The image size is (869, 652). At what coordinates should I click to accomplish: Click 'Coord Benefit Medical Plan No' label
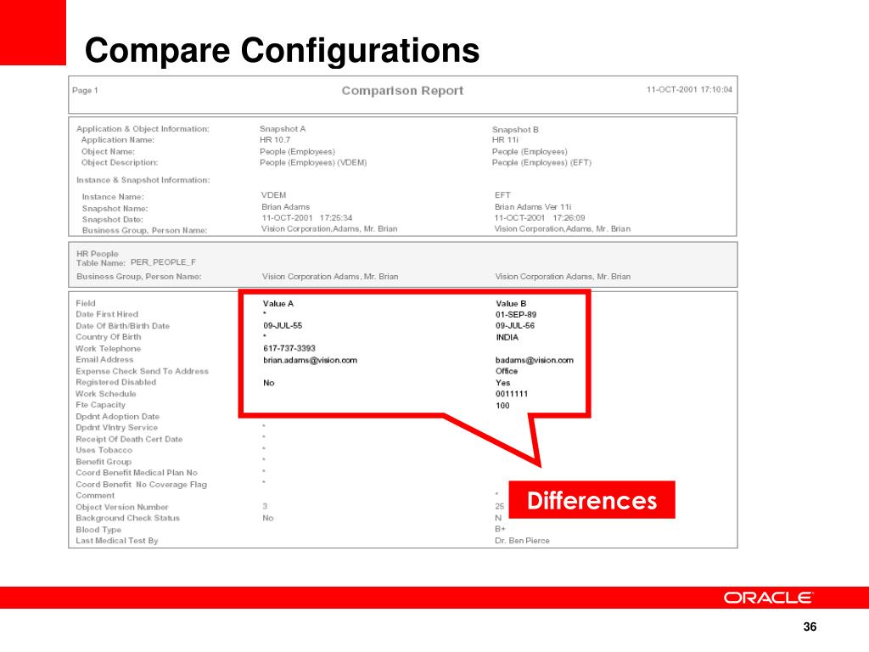[137, 473]
